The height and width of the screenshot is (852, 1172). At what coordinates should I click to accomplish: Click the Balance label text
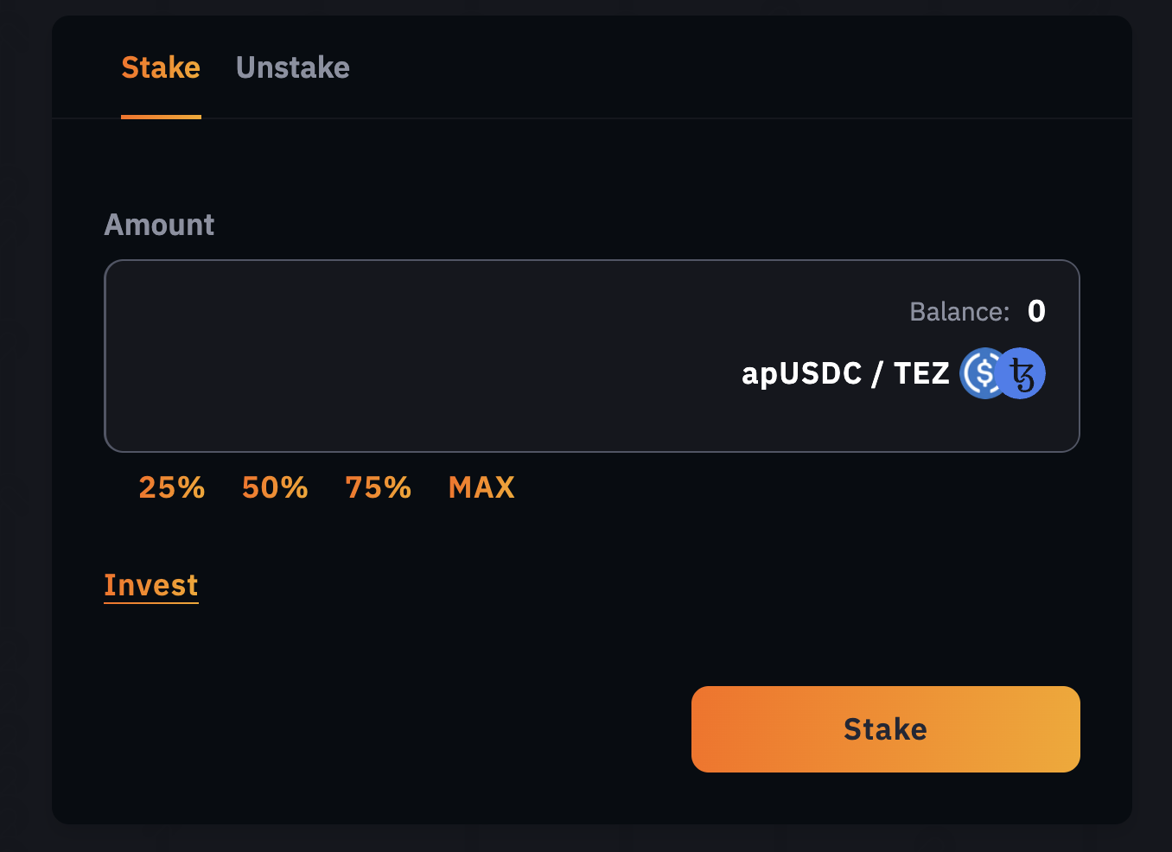point(959,312)
